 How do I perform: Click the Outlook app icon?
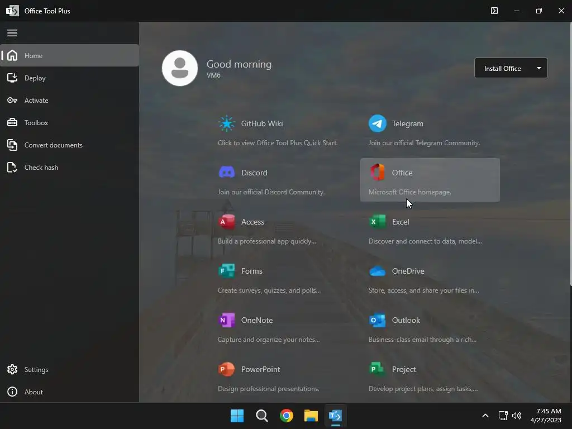click(x=377, y=320)
